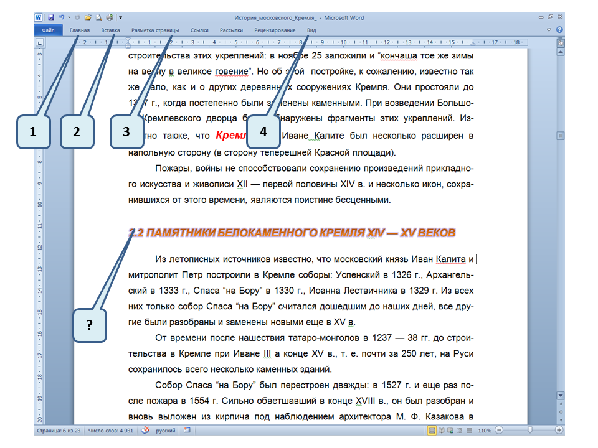Image resolution: width=598 pixels, height=448 pixels.
Task: Expand the Undo history dropdown arrow
Action: click(68, 18)
